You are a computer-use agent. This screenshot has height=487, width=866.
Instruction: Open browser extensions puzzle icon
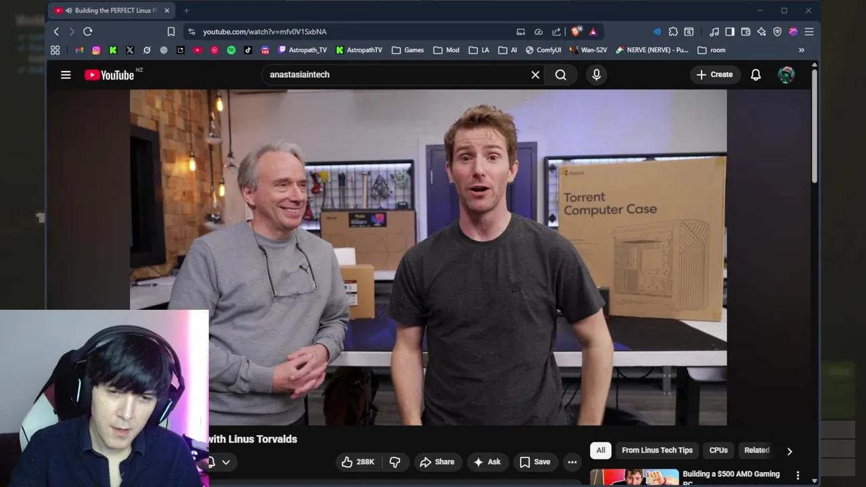tap(673, 32)
